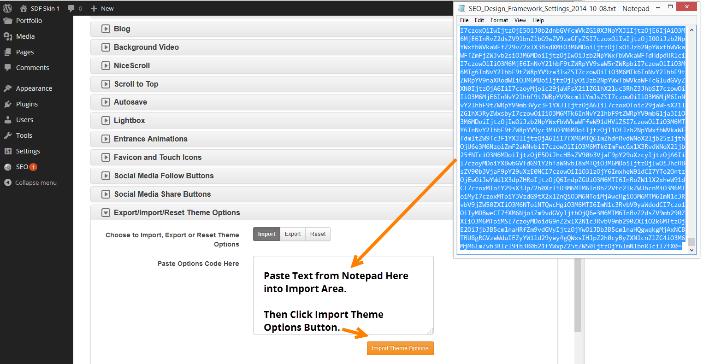Click the New link in admin bar
This screenshot has height=364, width=727.
107,8
